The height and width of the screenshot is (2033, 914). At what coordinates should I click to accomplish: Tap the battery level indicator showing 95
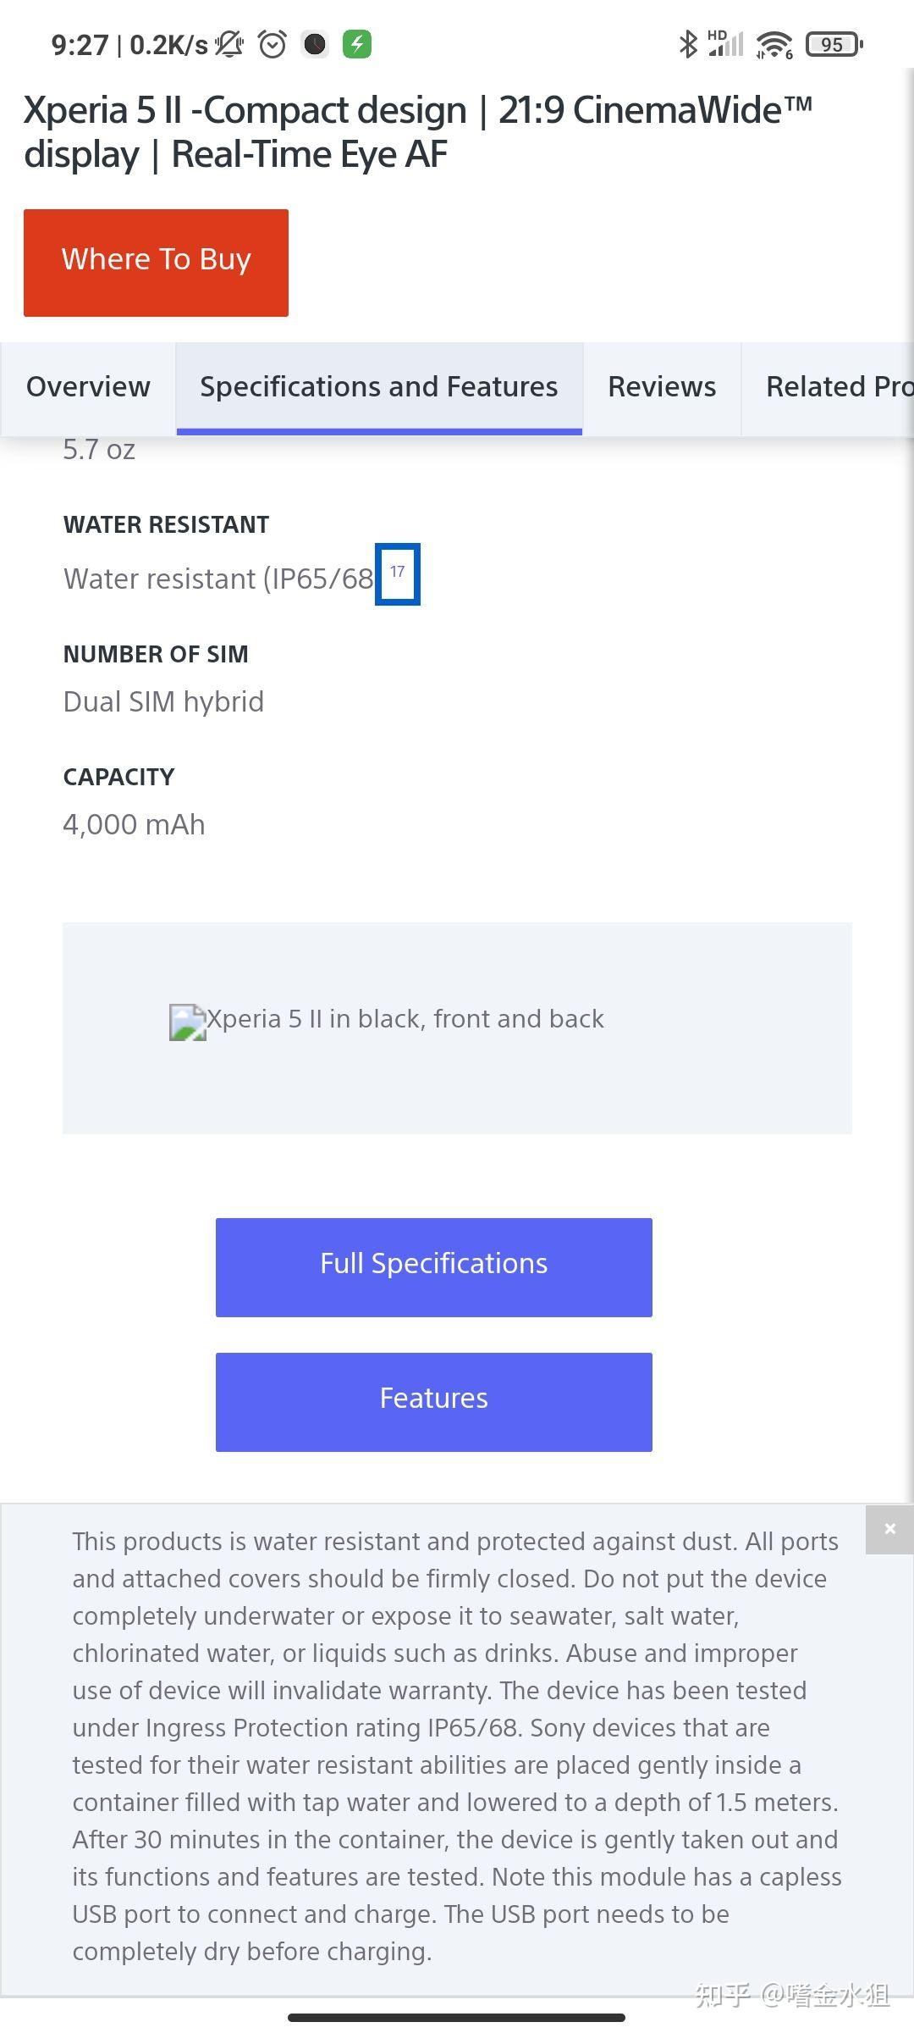[x=834, y=44]
